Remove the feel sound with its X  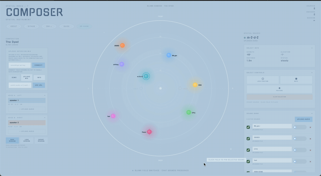[x=310, y=162]
